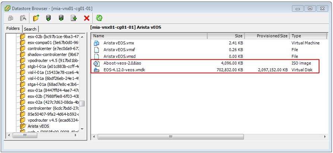333x153 pixels.
Task: Select esx-02a (427c7d63 folder
Action: pos(53,102)
